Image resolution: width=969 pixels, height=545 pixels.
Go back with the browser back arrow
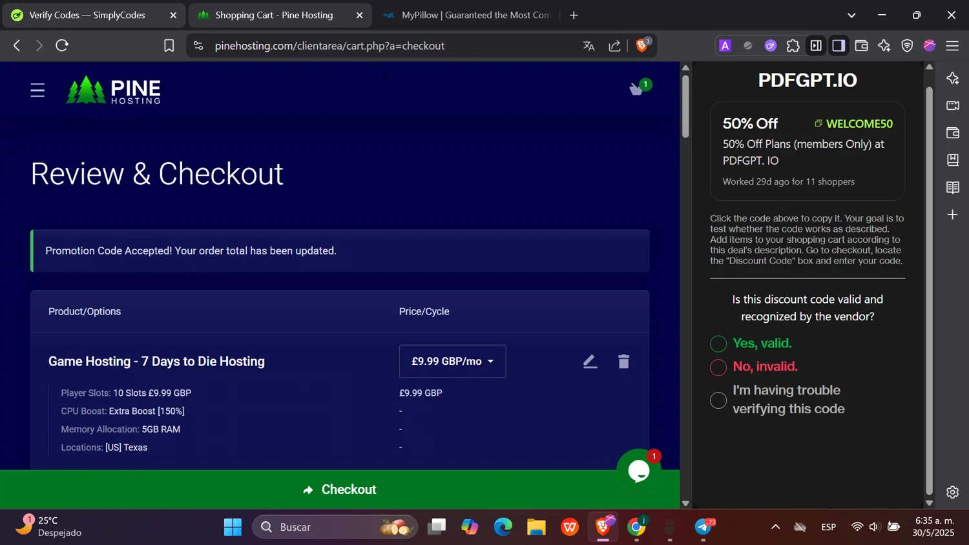tap(17, 45)
